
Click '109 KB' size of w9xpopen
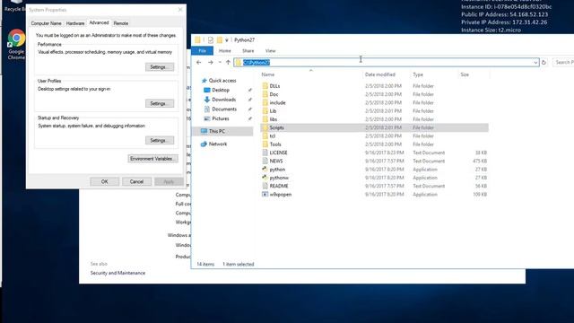(480, 194)
